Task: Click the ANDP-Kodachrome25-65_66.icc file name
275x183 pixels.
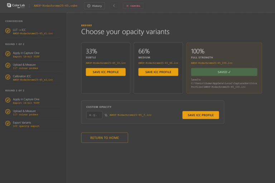Action: coord(158,63)
